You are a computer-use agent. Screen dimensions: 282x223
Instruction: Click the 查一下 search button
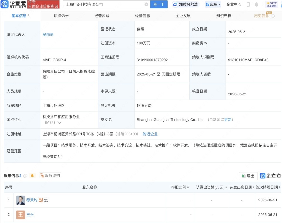click(159, 4)
